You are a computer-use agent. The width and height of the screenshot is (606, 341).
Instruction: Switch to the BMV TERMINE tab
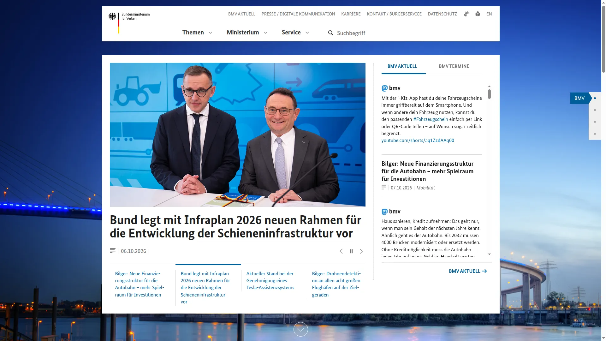(x=454, y=66)
